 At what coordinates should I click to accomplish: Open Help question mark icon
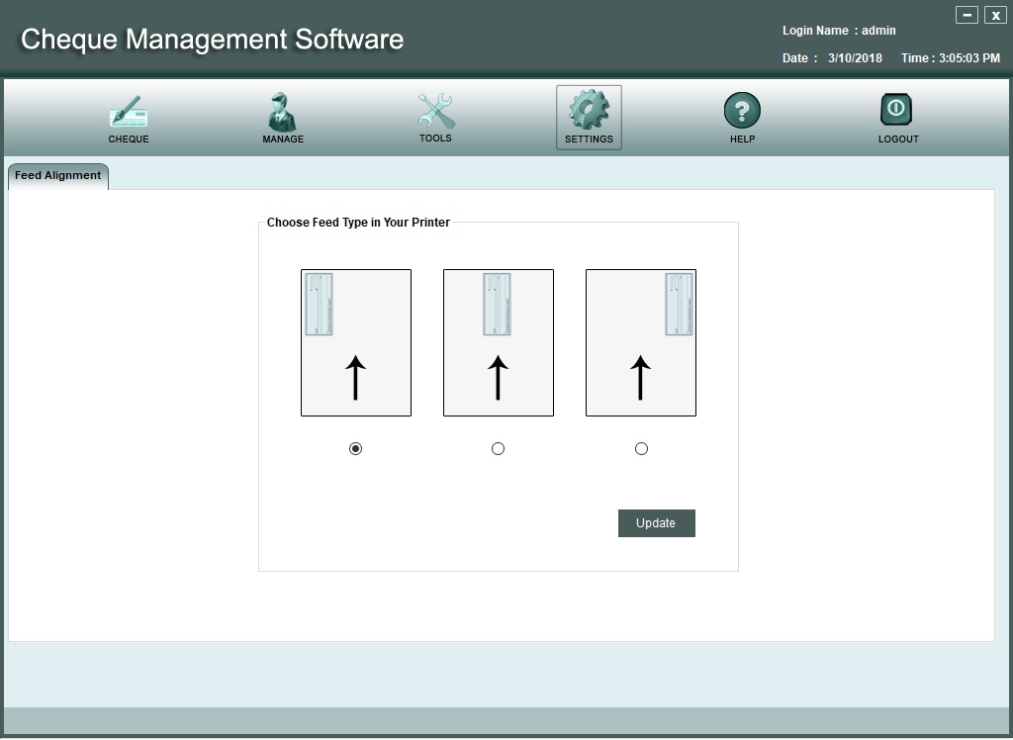pos(742,112)
